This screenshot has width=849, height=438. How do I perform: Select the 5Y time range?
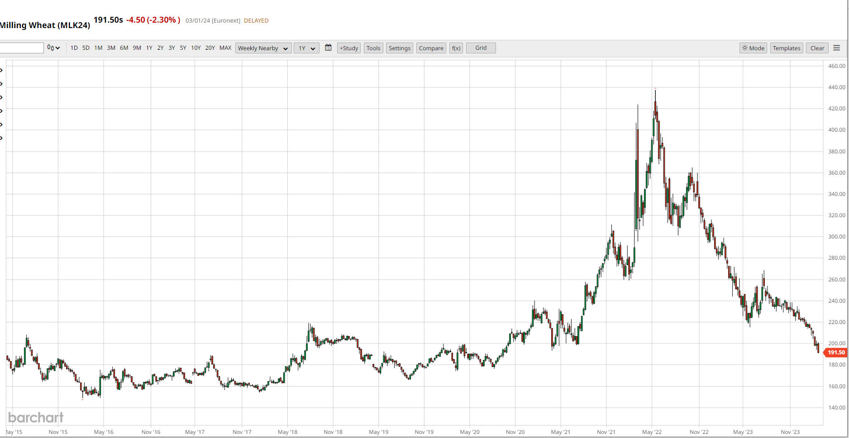click(183, 48)
